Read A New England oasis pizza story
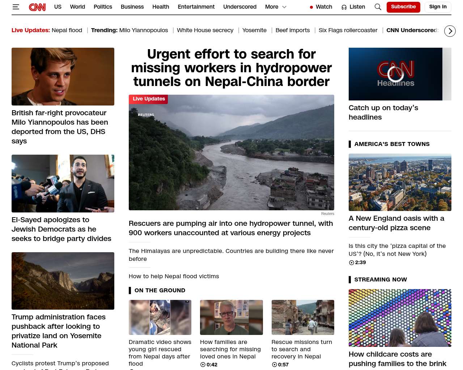The width and height of the screenshot is (463, 370). [396, 223]
